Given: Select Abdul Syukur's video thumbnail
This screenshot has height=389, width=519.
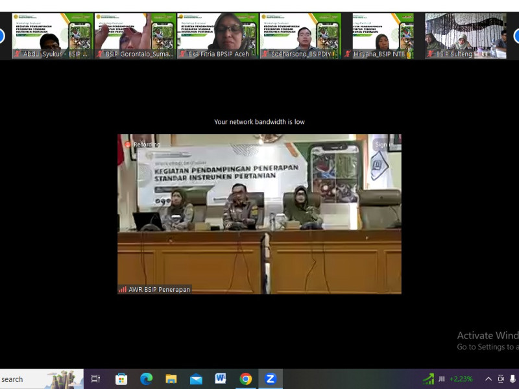Looking at the screenshot, I should point(52,36).
